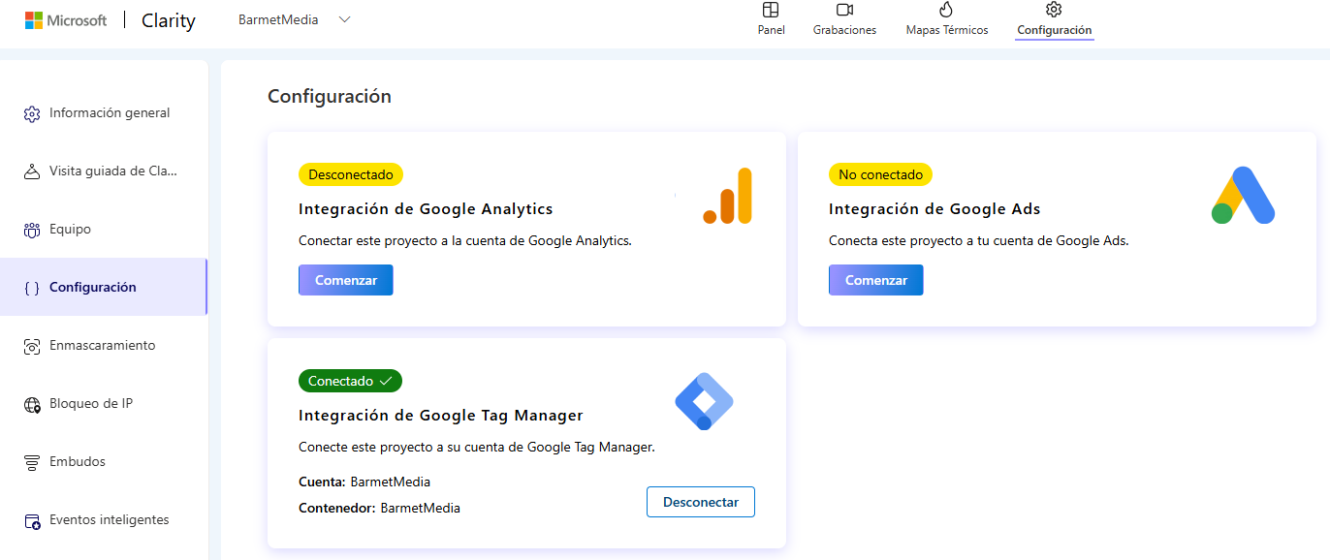Select the Configuración top tab label
The image size is (1330, 560).
click(1055, 30)
